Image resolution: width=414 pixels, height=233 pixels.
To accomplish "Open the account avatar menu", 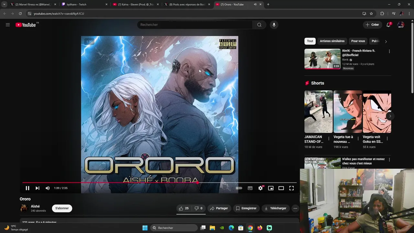I will tap(401, 25).
